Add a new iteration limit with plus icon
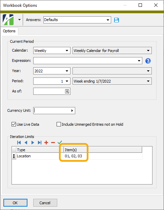 click(x=46, y=142)
